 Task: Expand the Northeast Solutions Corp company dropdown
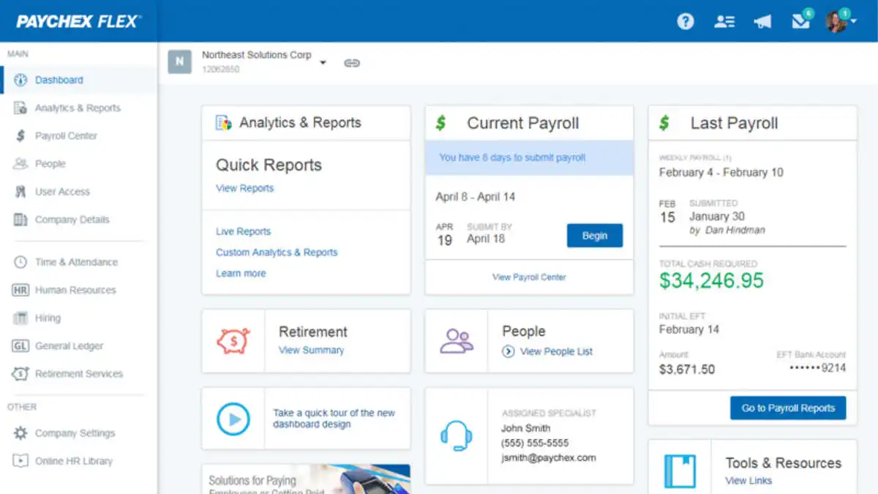[x=323, y=63]
